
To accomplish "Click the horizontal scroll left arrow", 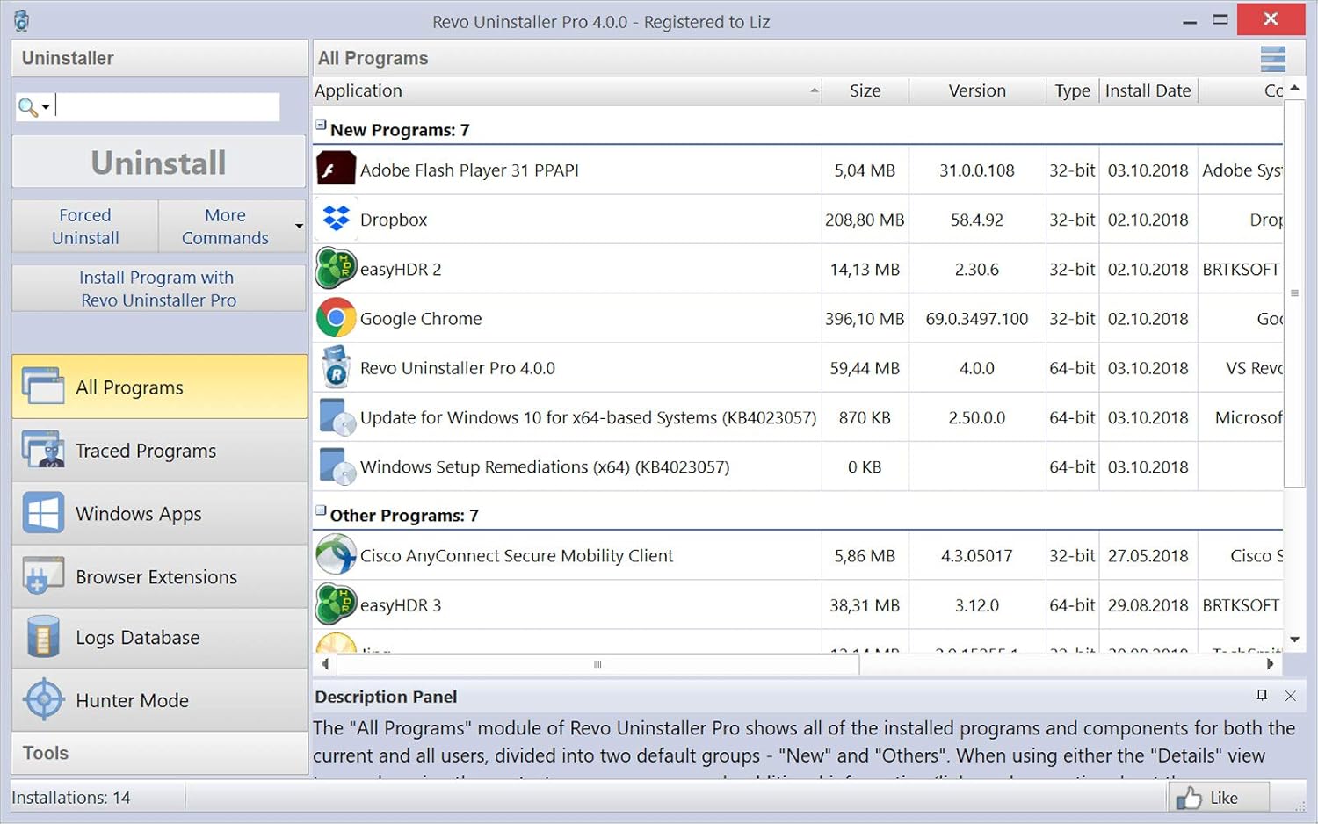I will point(325,664).
